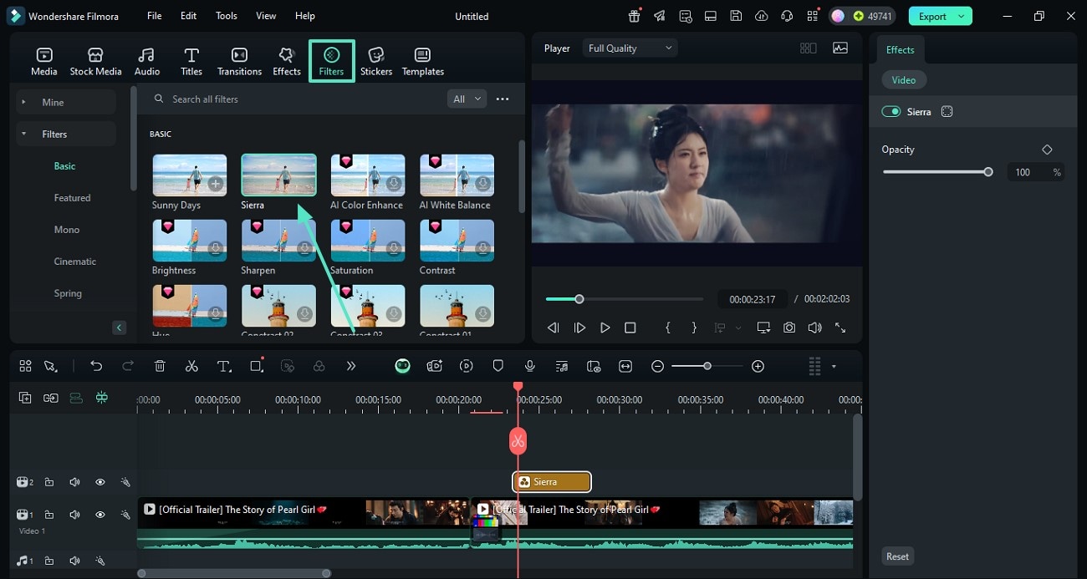Click the voiceover microphone icon
This screenshot has width=1087, height=579.
tap(530, 366)
